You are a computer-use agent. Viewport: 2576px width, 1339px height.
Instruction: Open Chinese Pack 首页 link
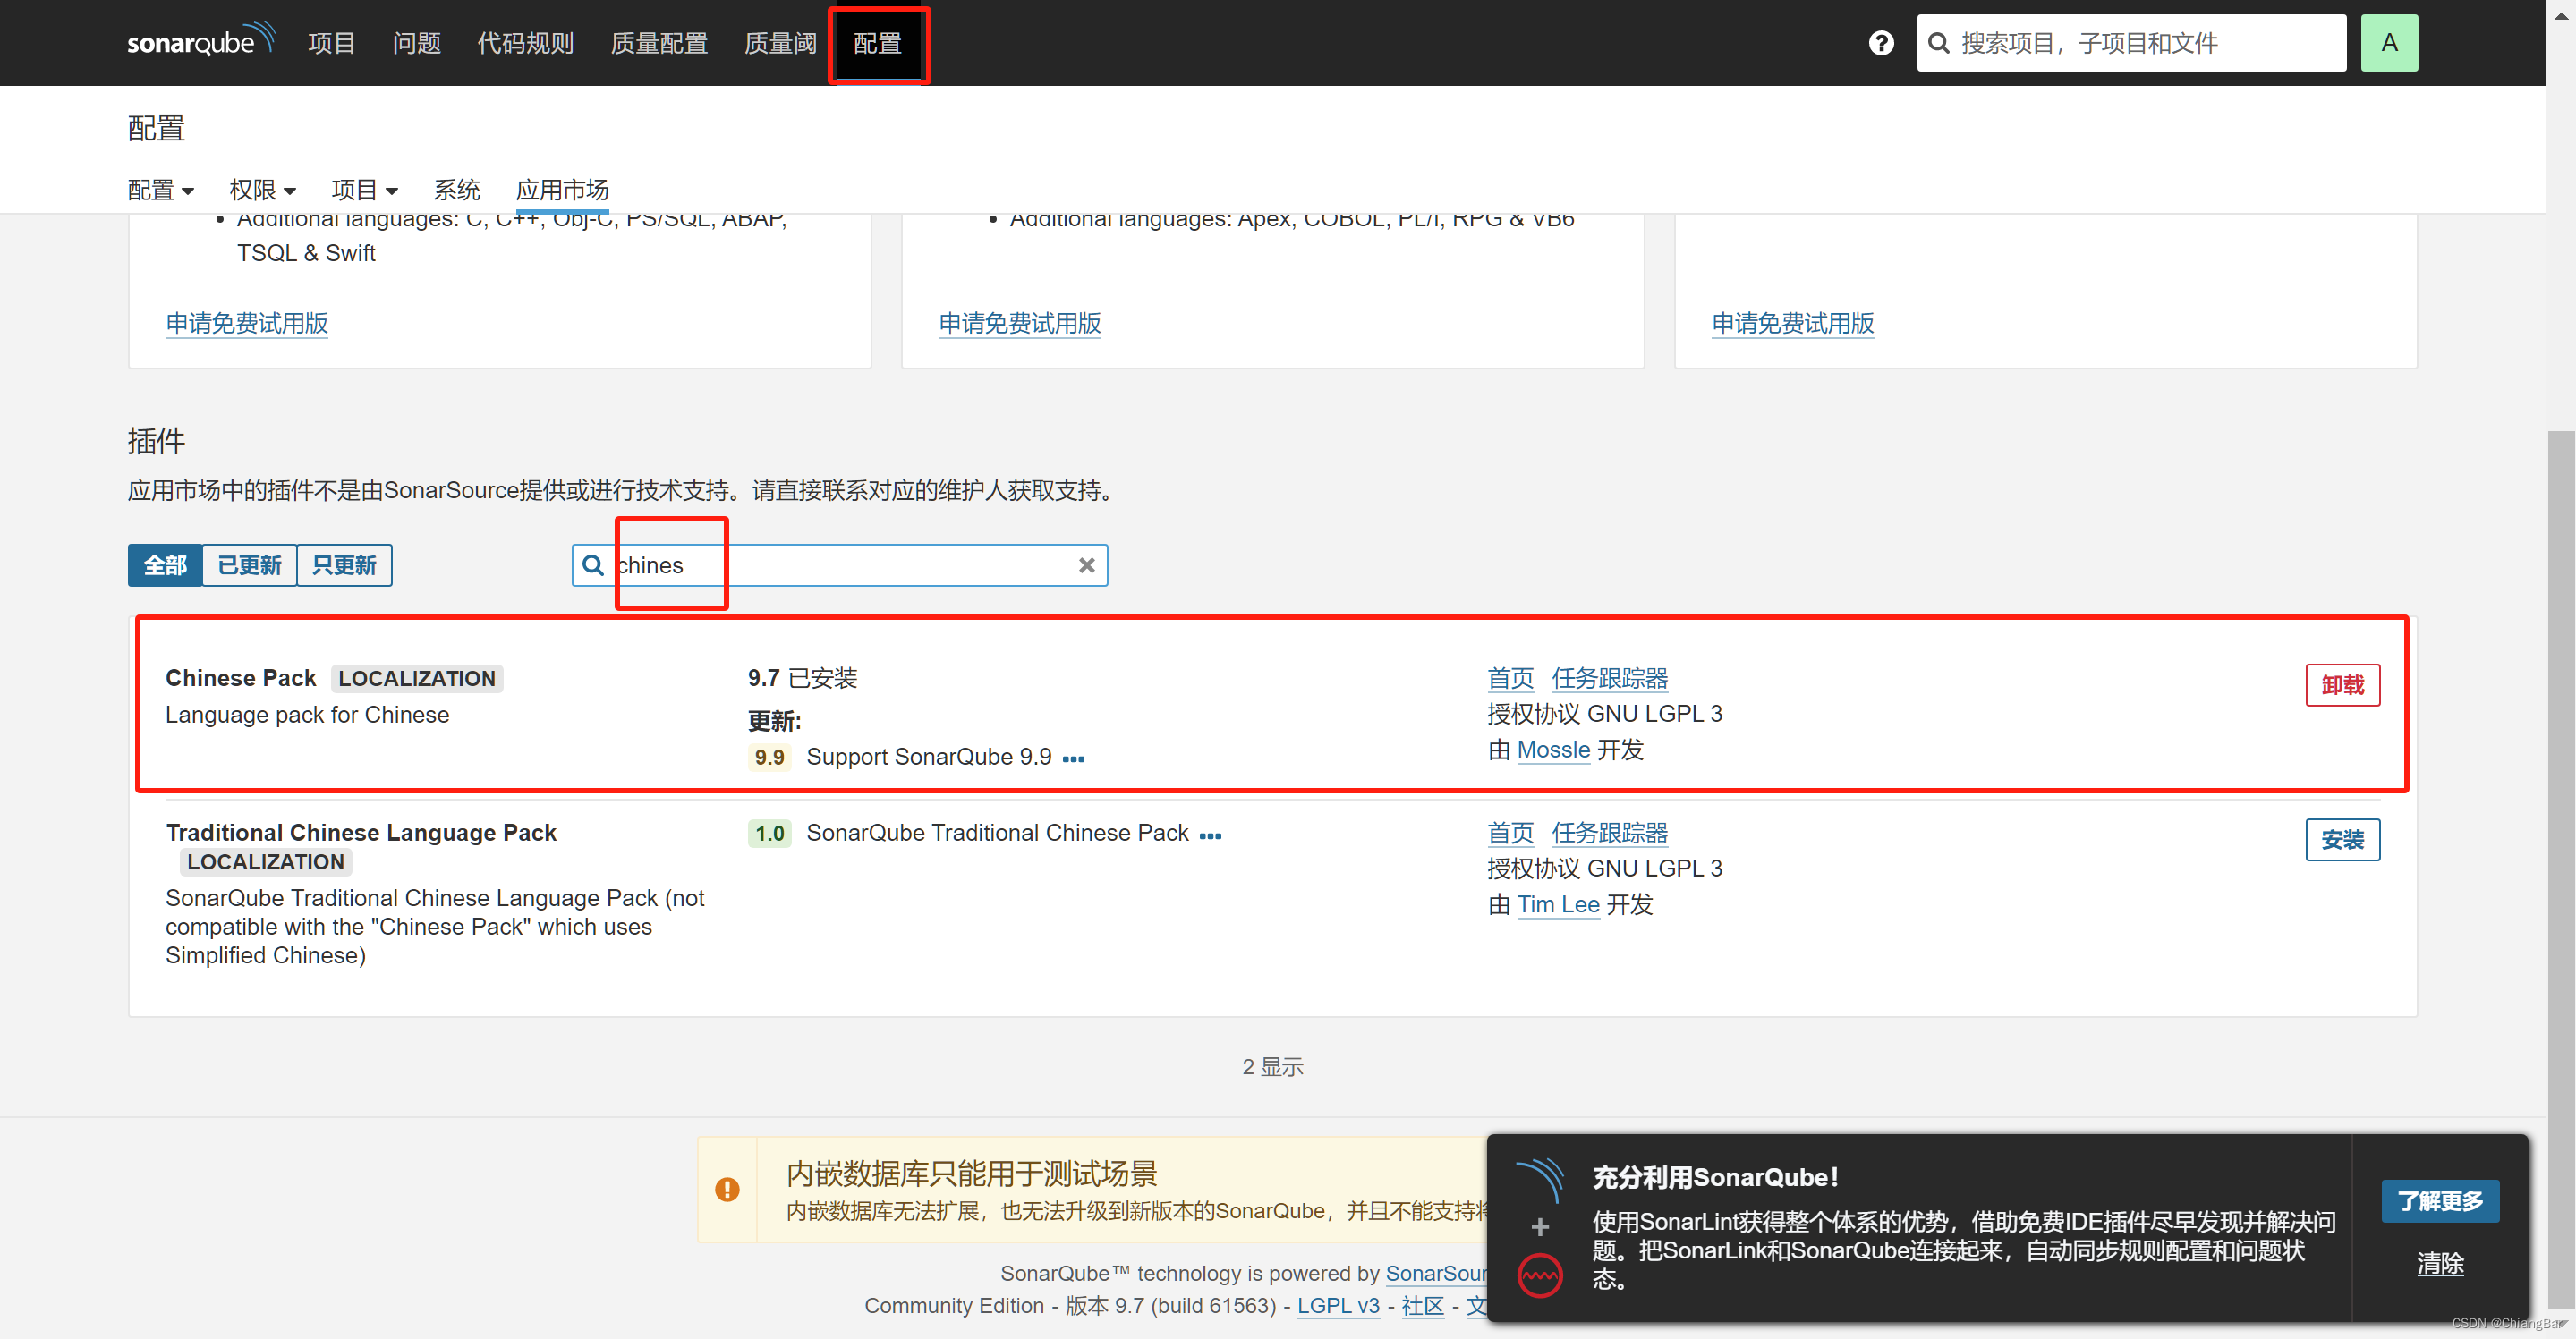click(x=1510, y=679)
